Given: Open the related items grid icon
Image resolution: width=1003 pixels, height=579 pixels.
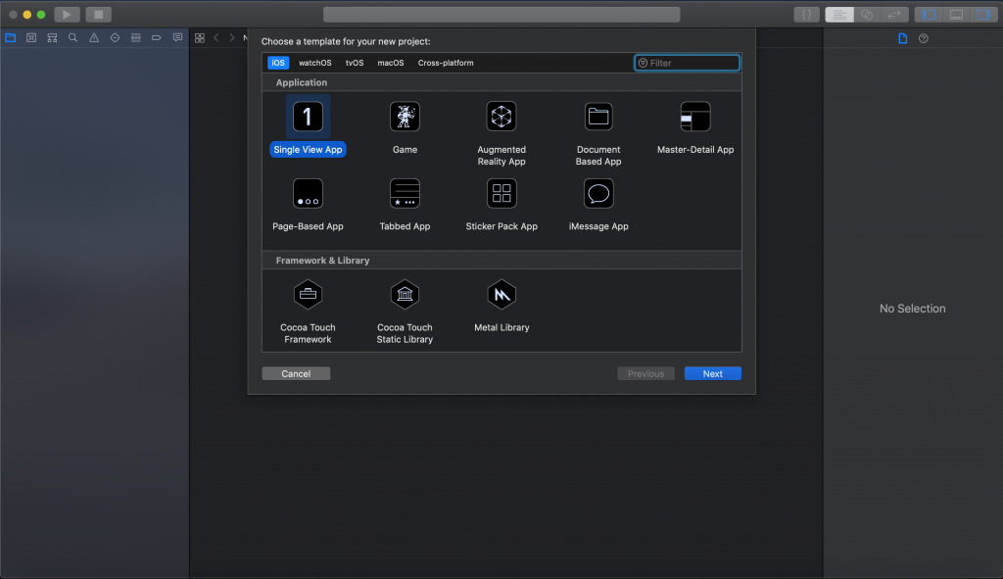Looking at the screenshot, I should coord(200,38).
